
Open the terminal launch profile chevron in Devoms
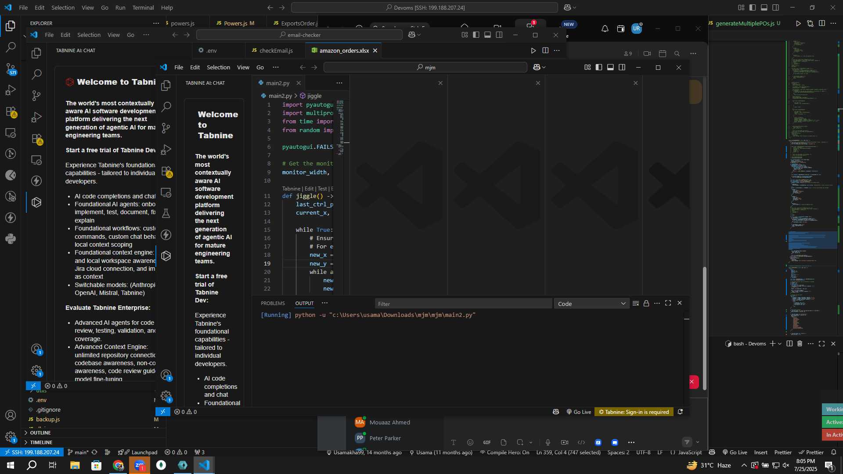pyautogui.click(x=780, y=344)
